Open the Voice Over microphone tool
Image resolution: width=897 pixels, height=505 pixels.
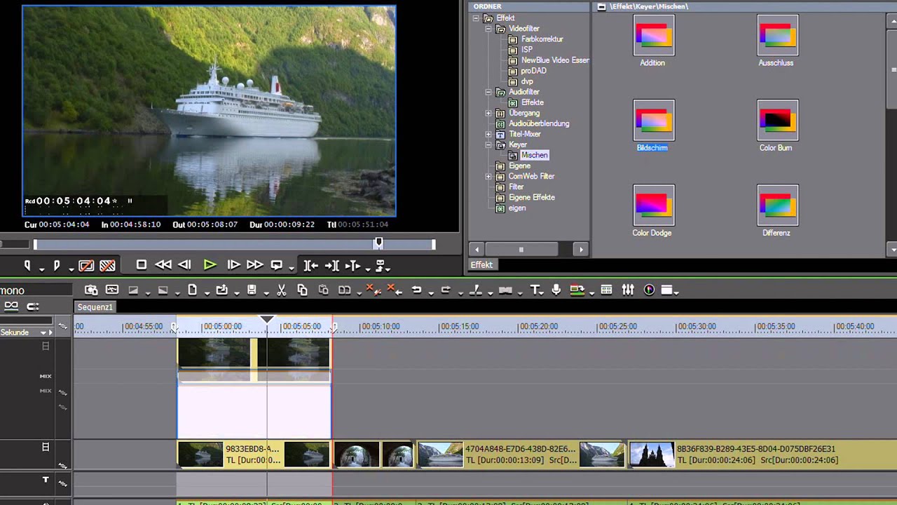pos(556,290)
